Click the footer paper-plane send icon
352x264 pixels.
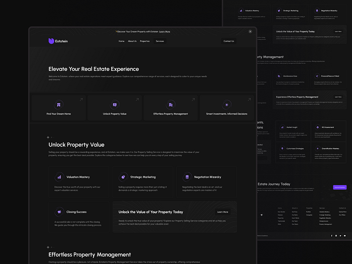click(261, 215)
